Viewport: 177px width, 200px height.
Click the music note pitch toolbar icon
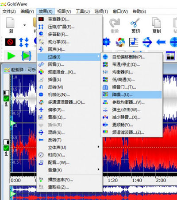[x=134, y=42]
